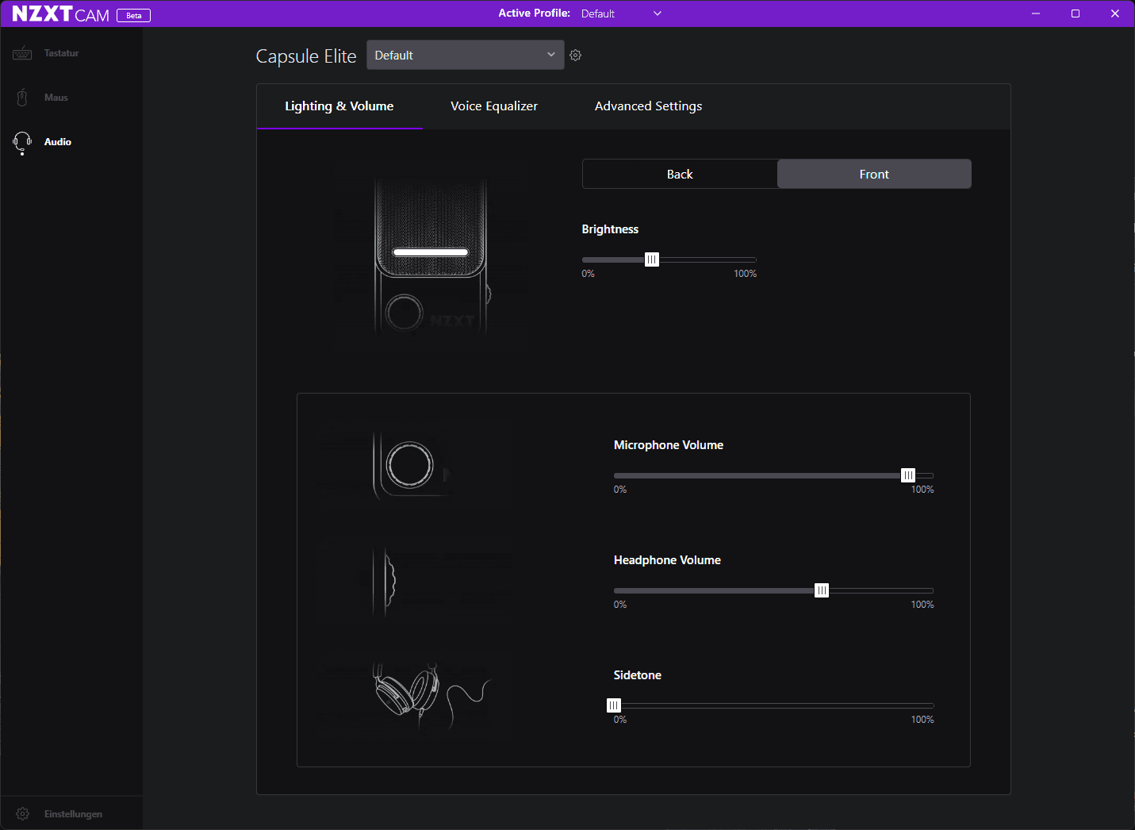
Task: Select the Back lighting view
Action: pyautogui.click(x=680, y=174)
